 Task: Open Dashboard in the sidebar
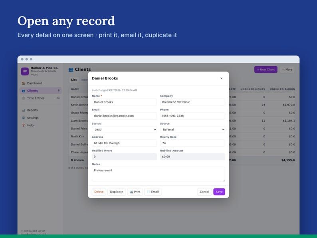pyautogui.click(x=41, y=83)
